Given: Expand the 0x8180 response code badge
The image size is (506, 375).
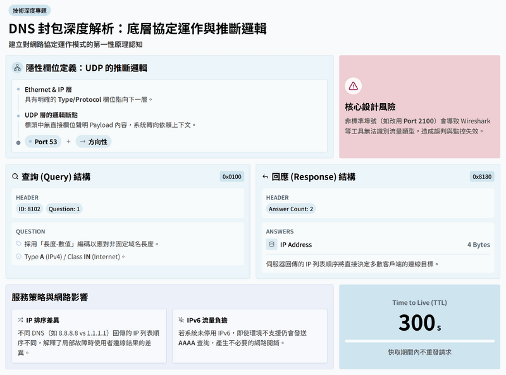Looking at the screenshot, I should [483, 176].
